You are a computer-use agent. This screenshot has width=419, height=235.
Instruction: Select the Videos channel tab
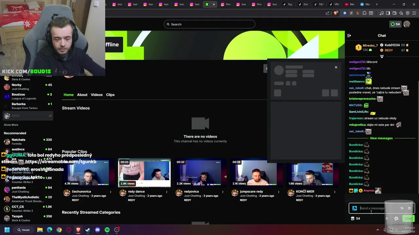click(x=97, y=95)
